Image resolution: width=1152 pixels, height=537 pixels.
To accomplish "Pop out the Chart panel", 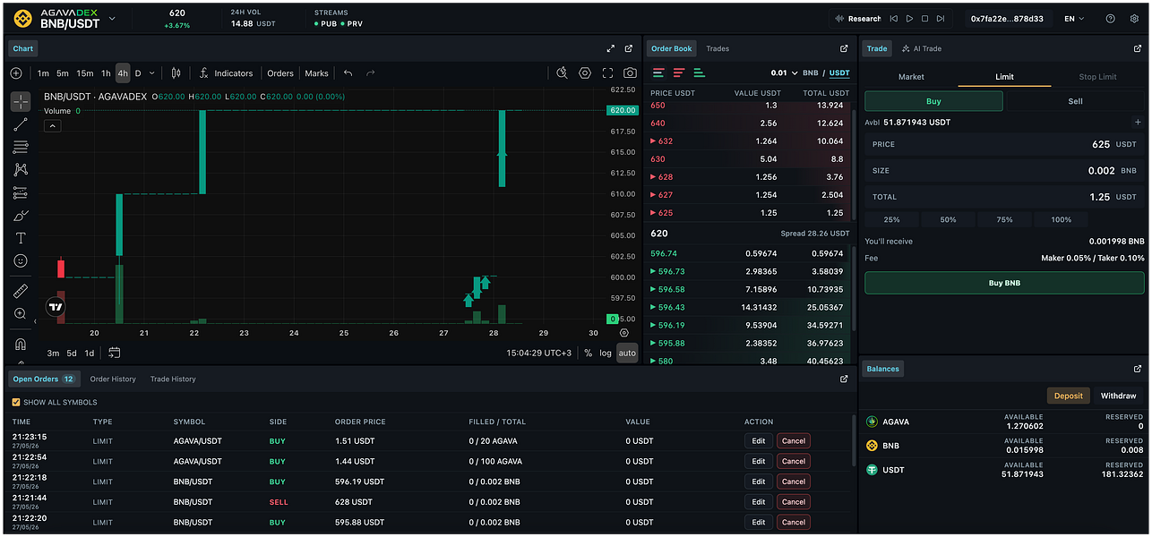I will [x=629, y=48].
